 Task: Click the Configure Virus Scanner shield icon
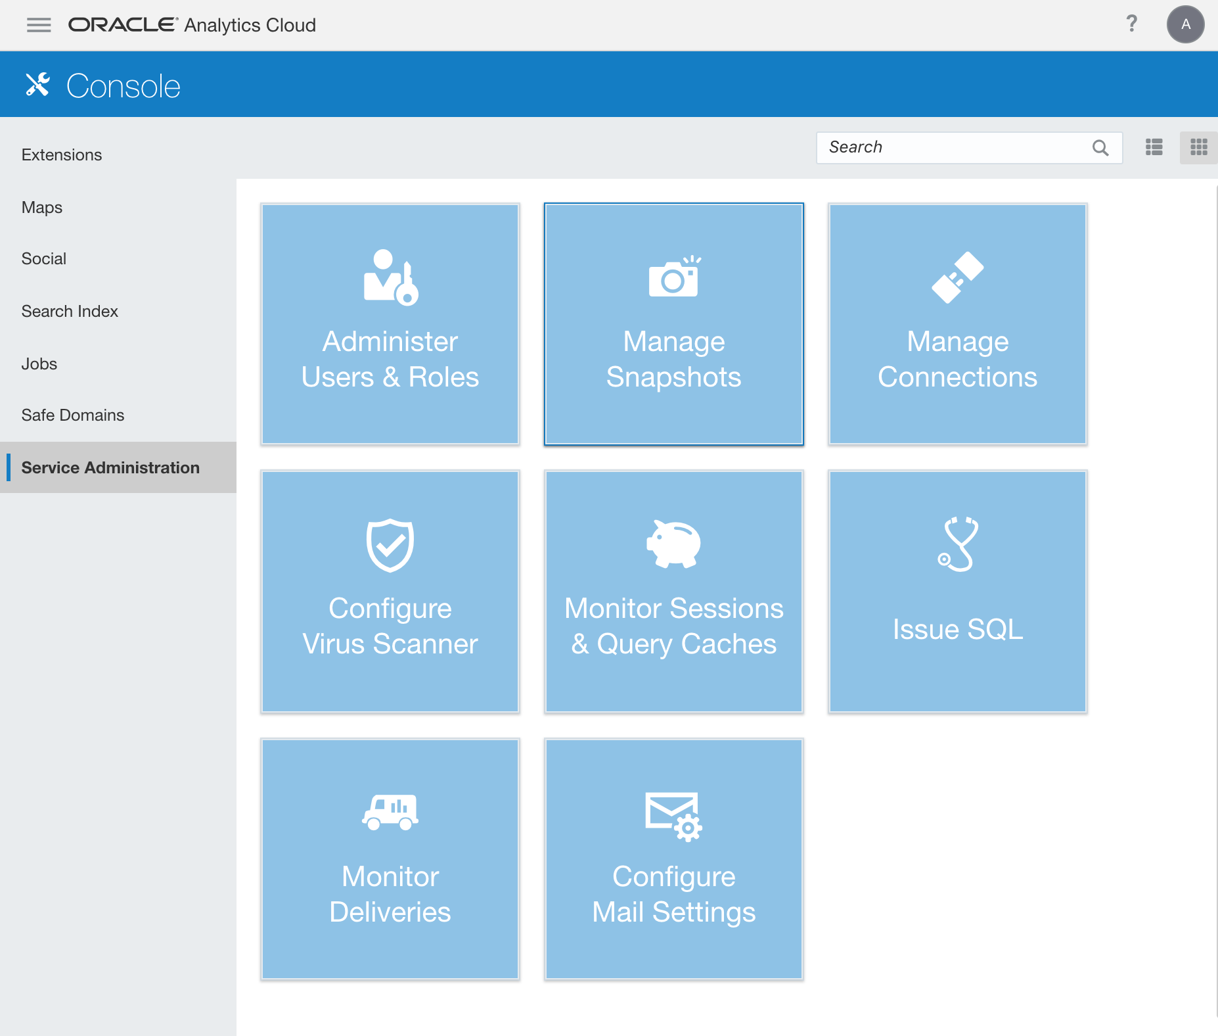coord(390,544)
